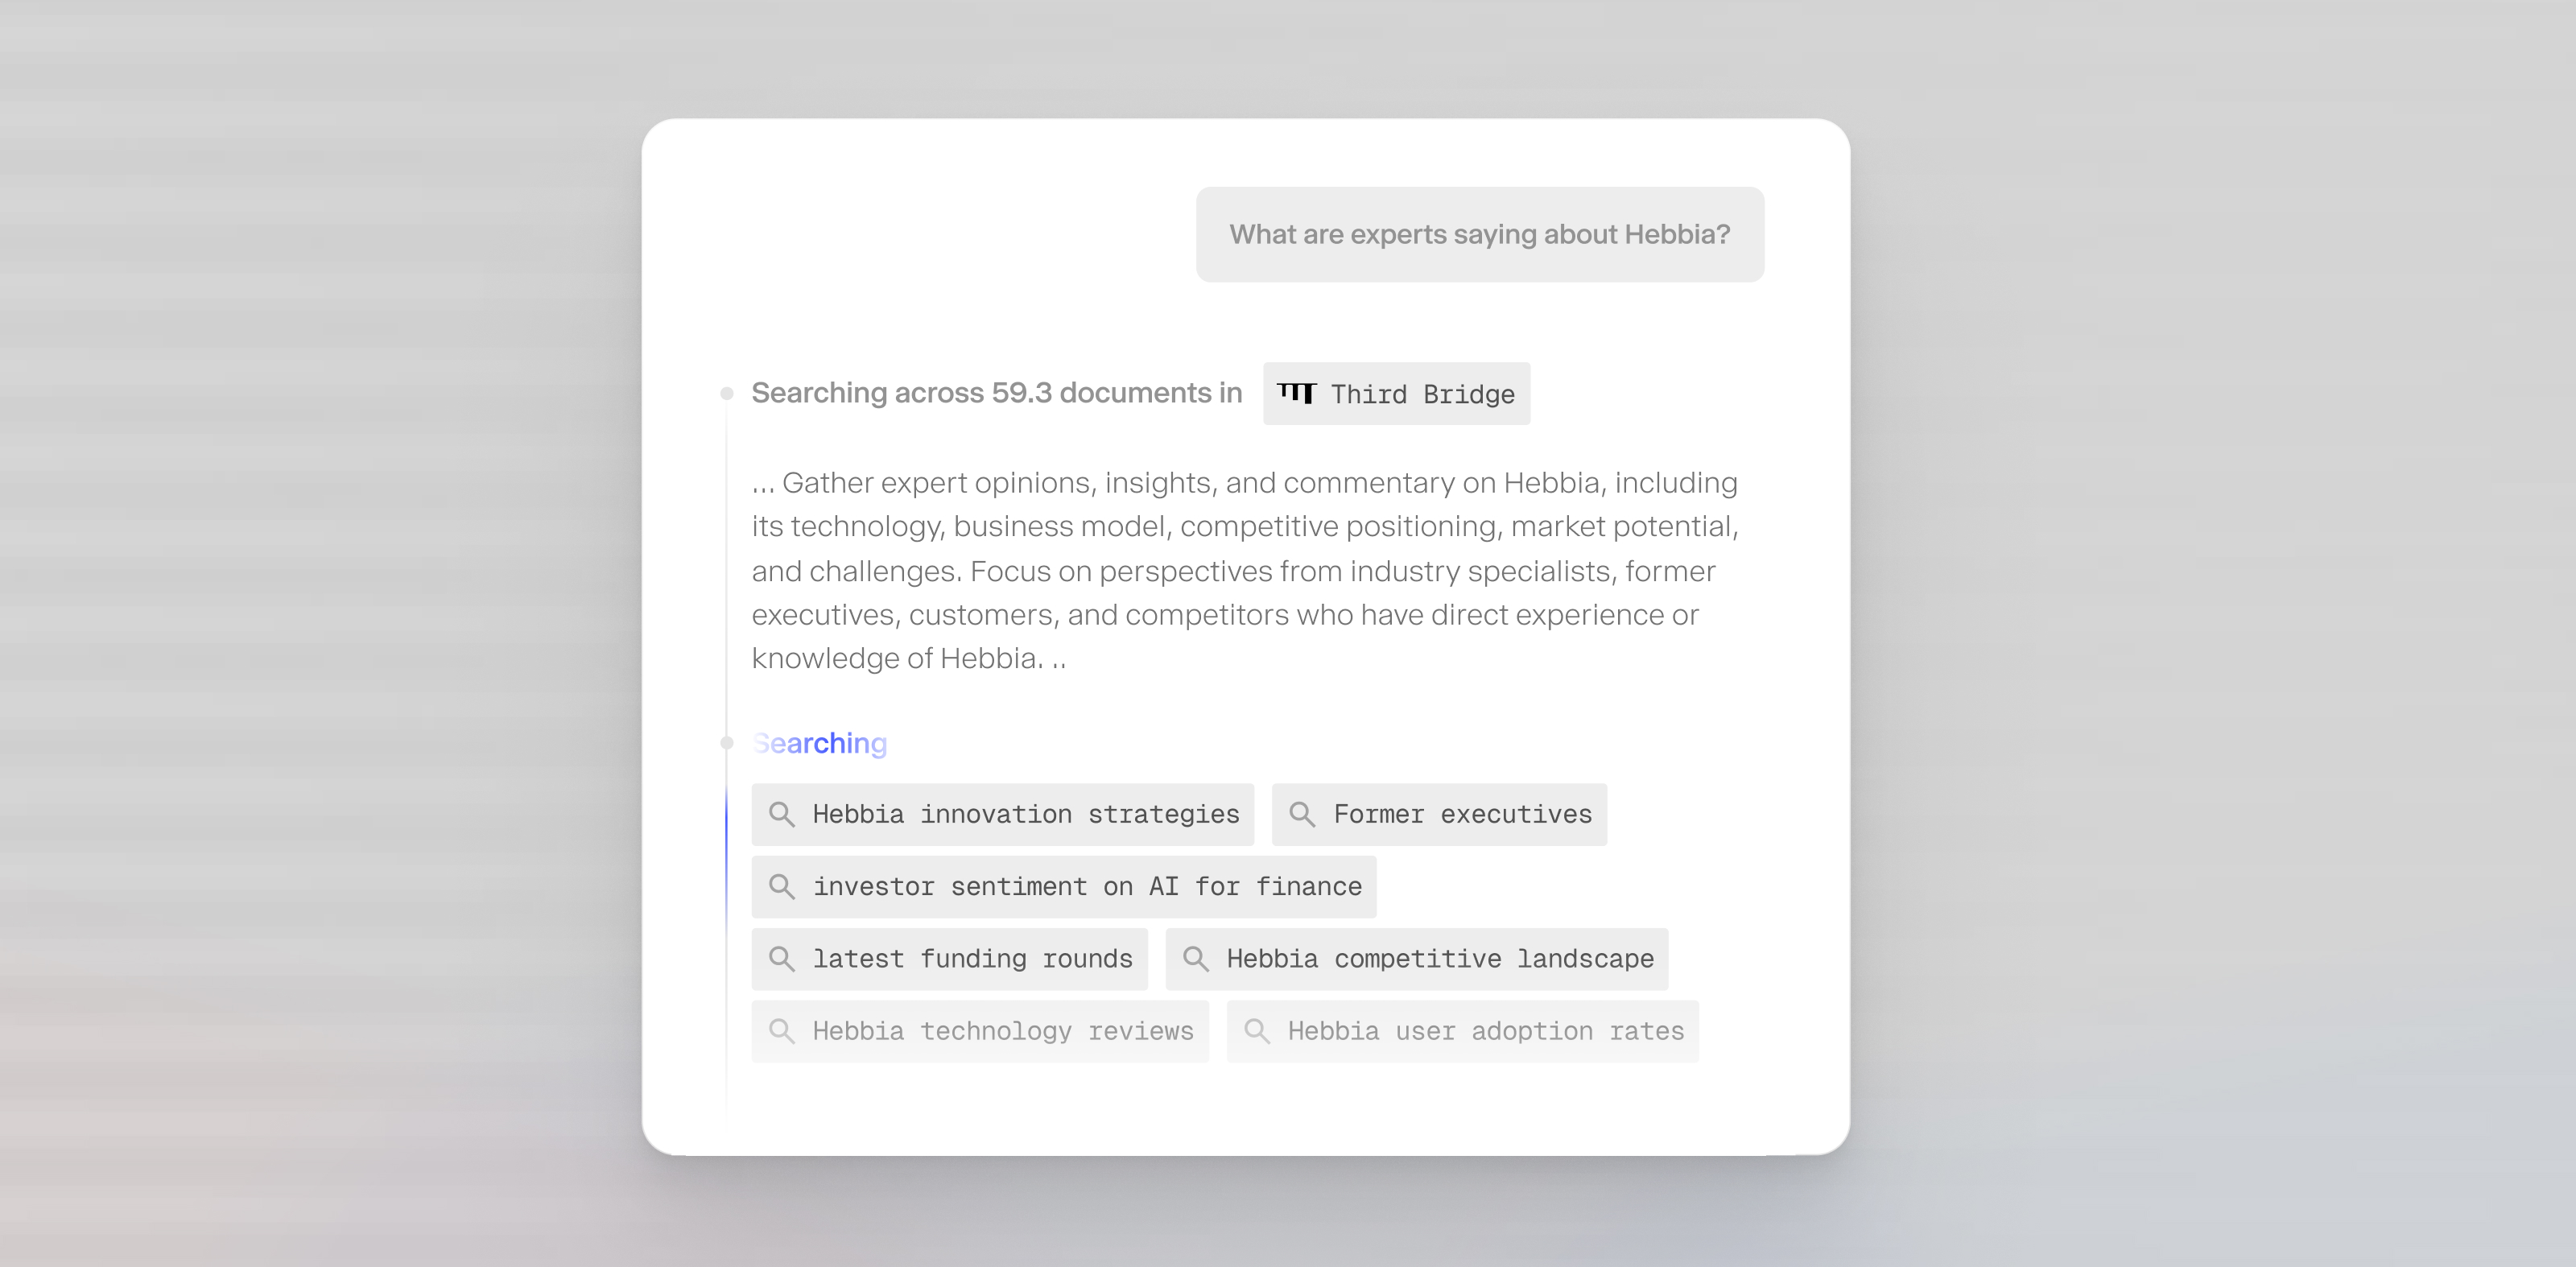Image resolution: width=2576 pixels, height=1267 pixels.
Task: Click the search icon beside 'investor sentiment on AI for finance'
Action: tap(783, 886)
